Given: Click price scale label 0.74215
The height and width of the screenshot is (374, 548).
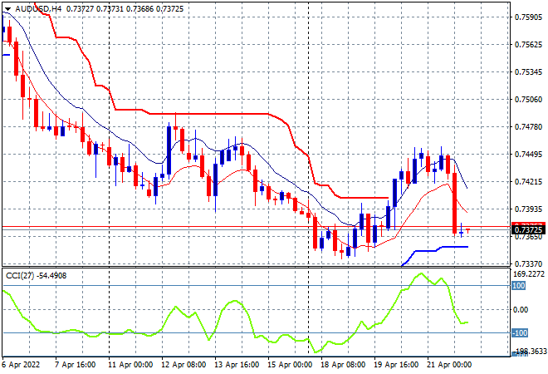Looking at the screenshot, I should 528,182.
